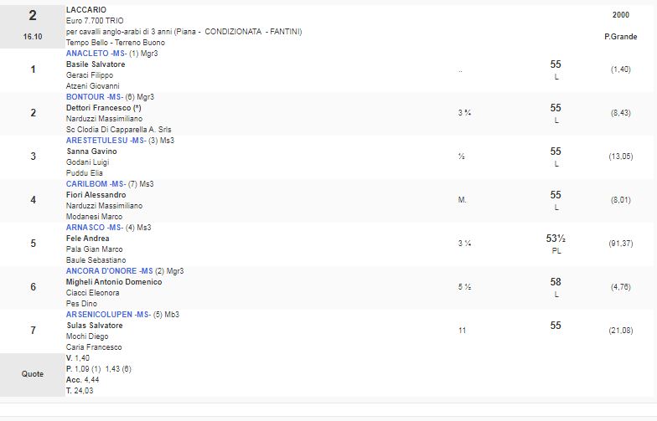
Task: Click the Quote label cell
Action: coord(32,374)
